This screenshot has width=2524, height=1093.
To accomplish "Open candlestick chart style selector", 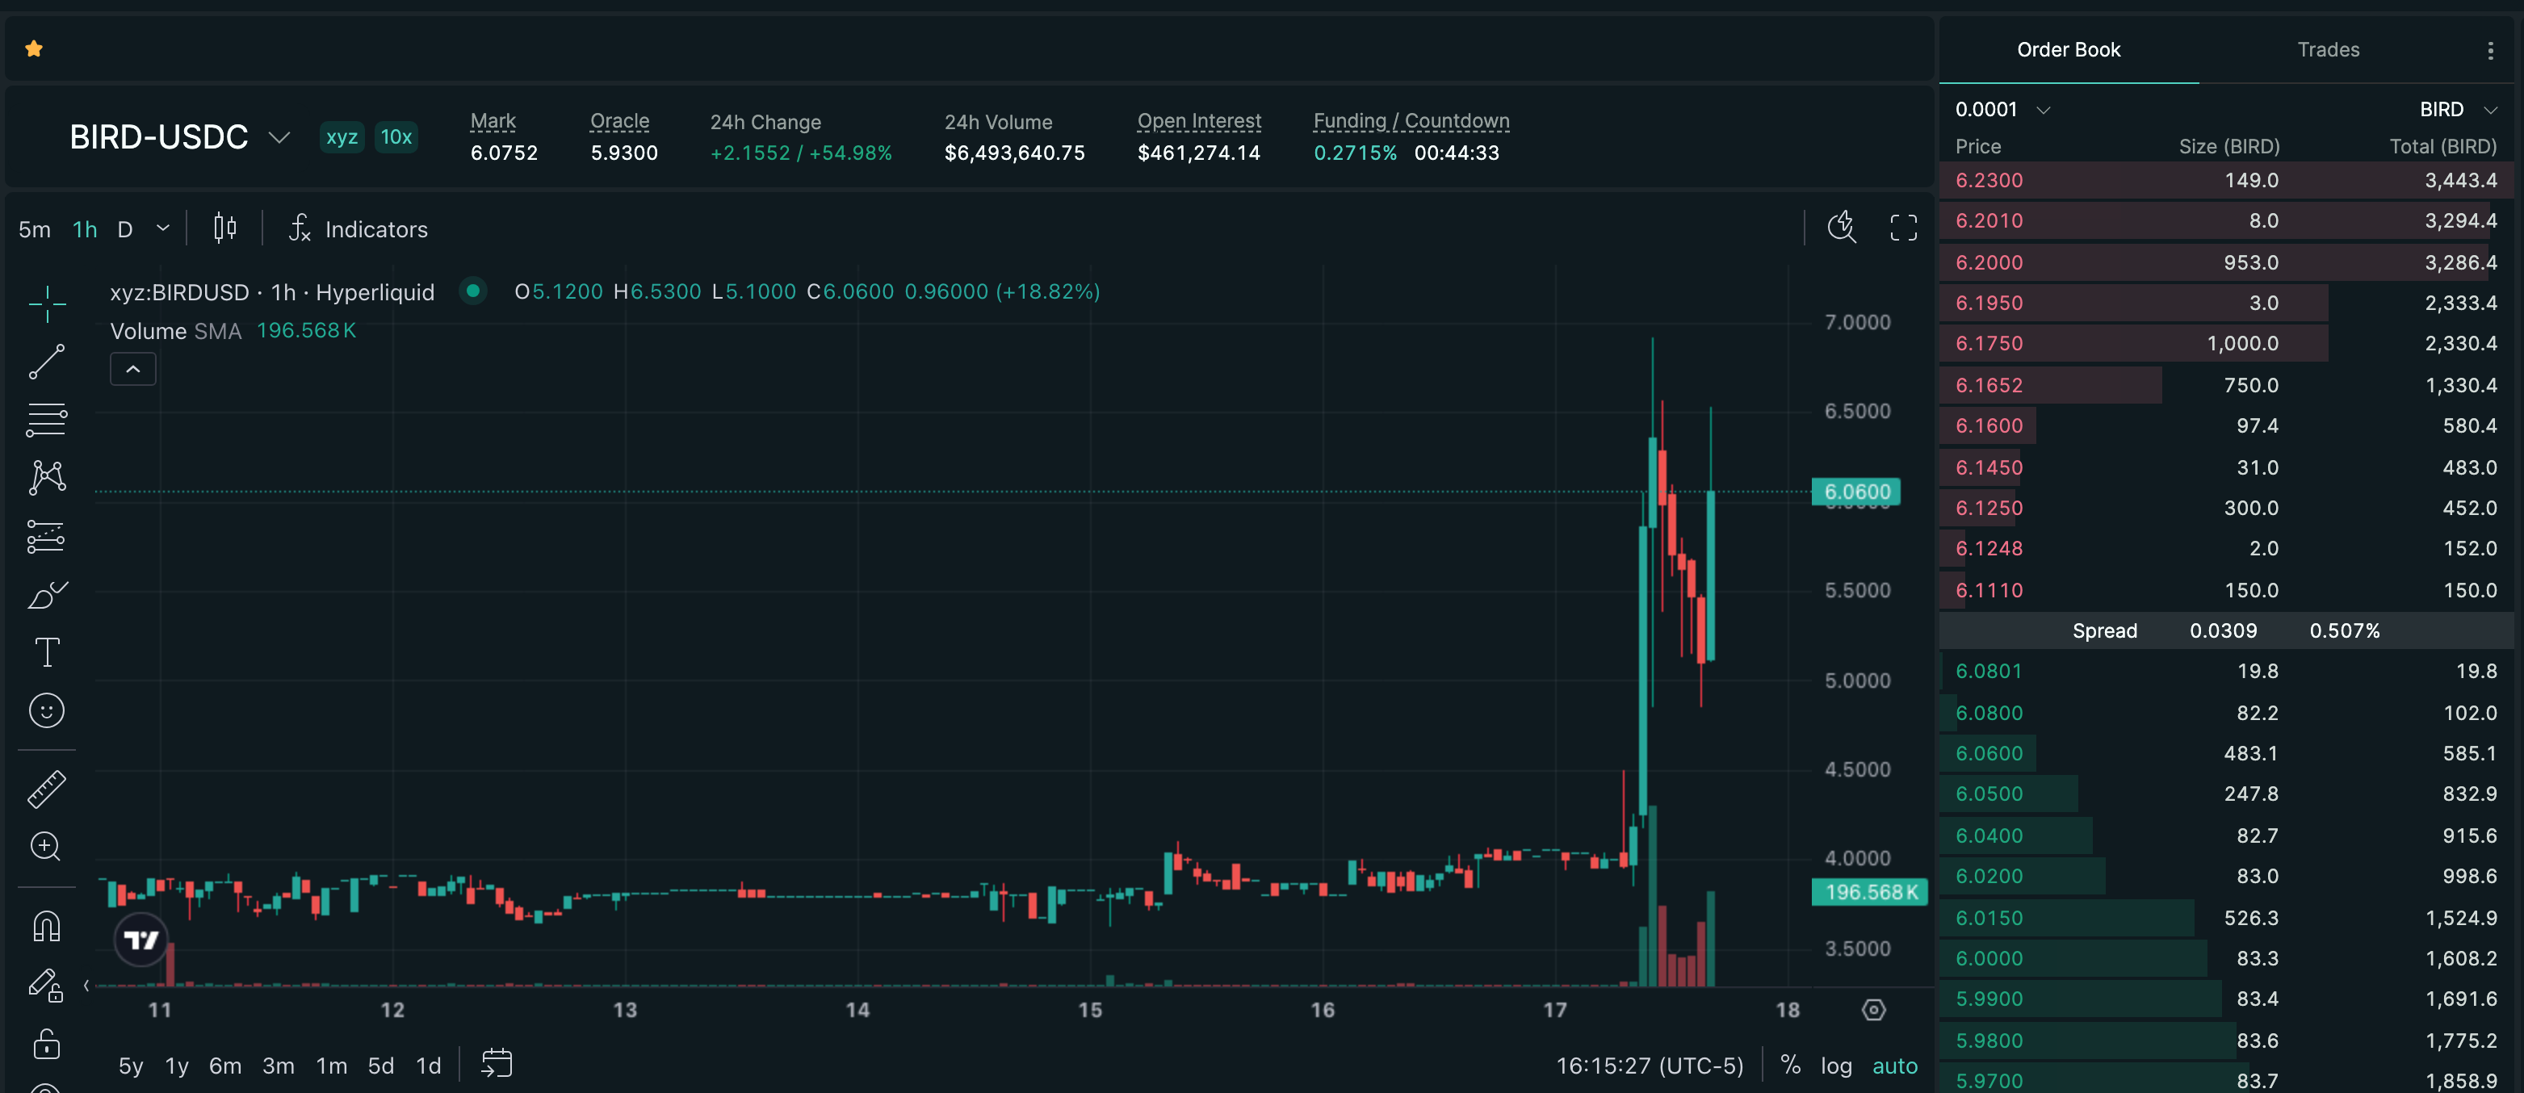I will pos(224,228).
